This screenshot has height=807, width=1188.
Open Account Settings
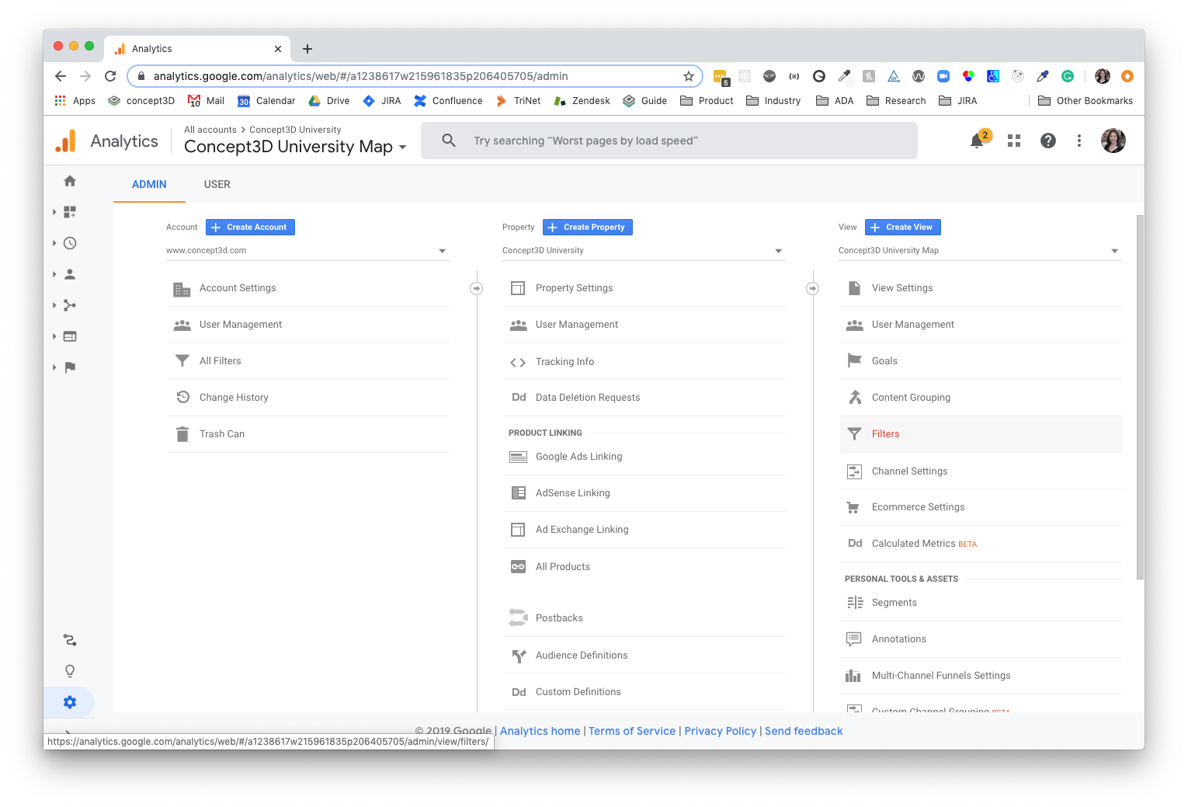[308, 288]
